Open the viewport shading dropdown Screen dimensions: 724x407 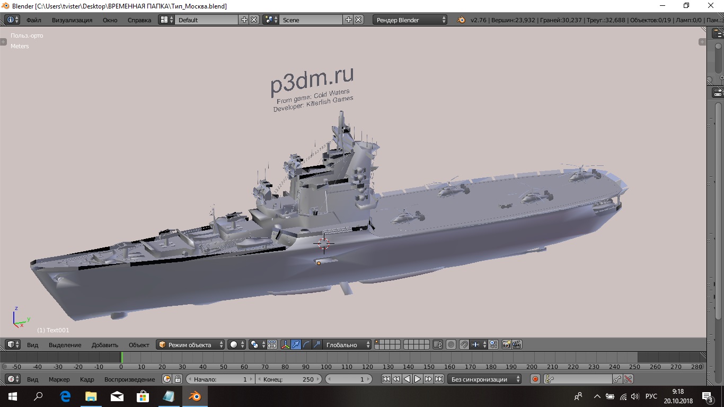click(x=237, y=344)
